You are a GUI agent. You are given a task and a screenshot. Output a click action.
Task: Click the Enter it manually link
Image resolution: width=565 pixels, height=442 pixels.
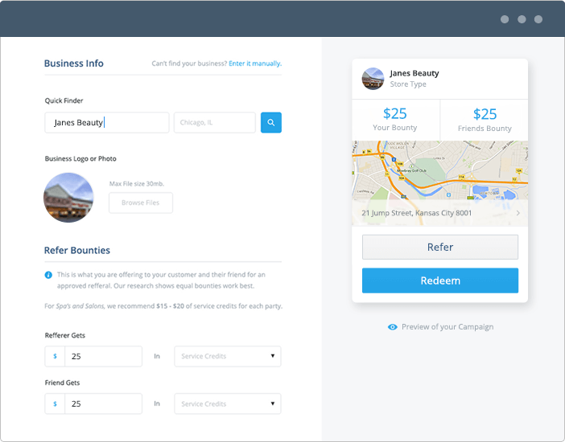click(x=255, y=63)
